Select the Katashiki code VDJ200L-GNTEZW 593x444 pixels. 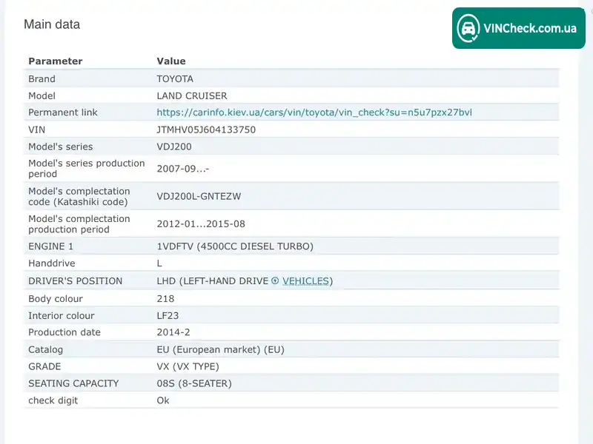(199, 196)
